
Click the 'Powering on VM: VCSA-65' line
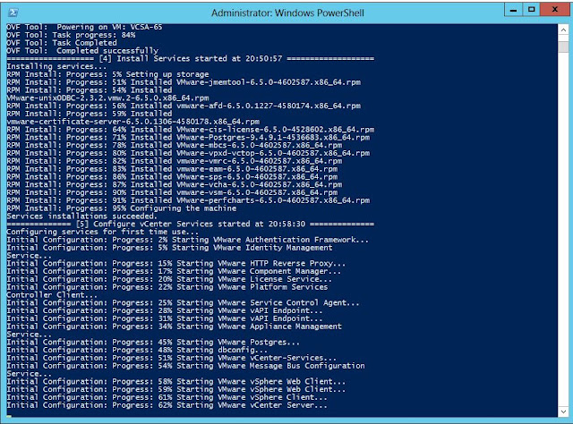pos(84,28)
